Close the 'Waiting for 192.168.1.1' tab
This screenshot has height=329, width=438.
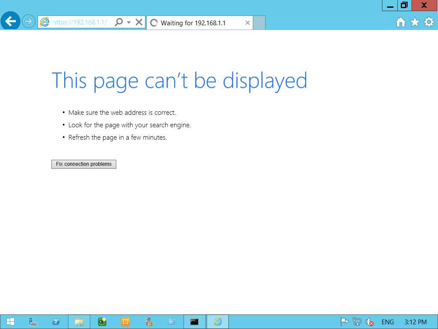[248, 23]
